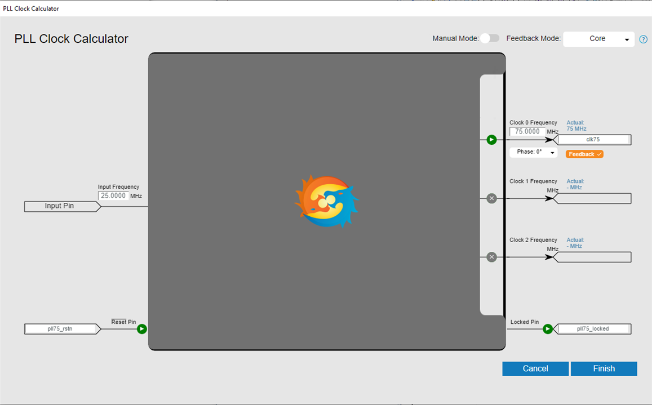Click the Clock 1 output pin box
The height and width of the screenshot is (405, 652).
pos(592,198)
